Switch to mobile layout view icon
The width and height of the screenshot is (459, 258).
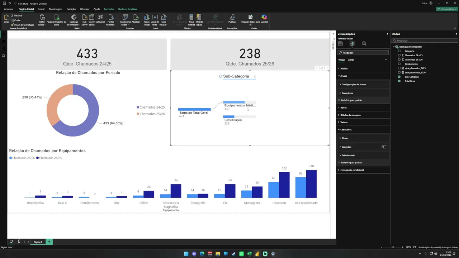click(19, 242)
